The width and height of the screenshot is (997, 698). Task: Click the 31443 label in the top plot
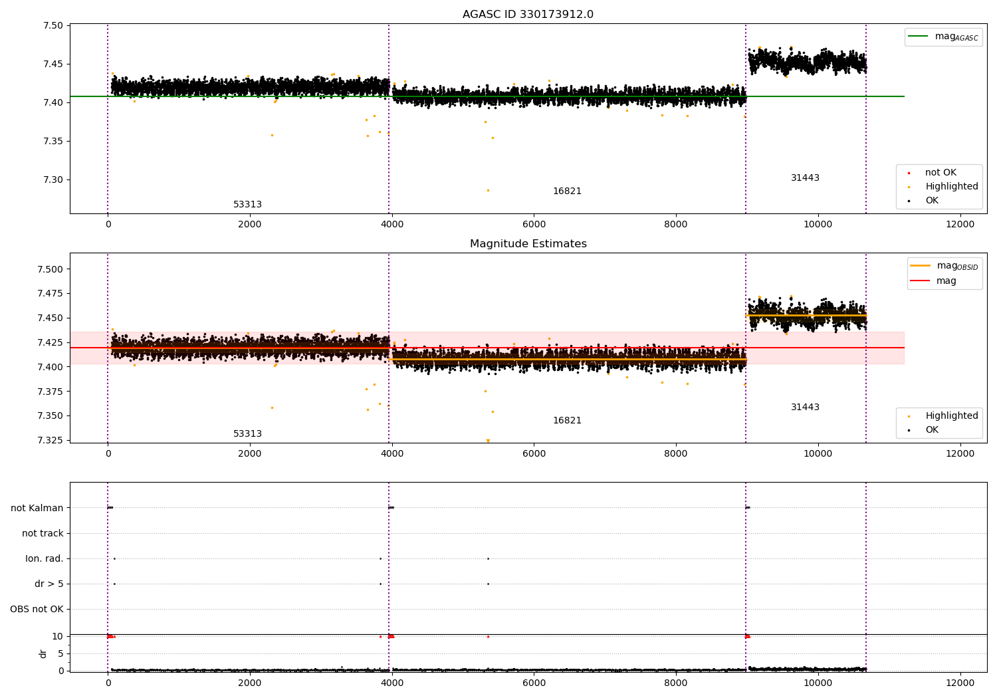pos(805,178)
